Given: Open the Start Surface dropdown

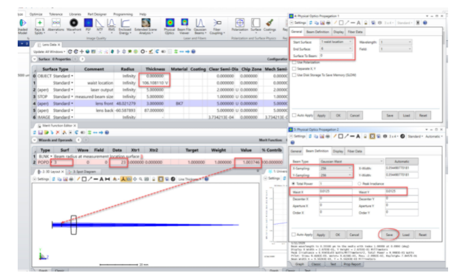Looking at the screenshot, I should click(x=336, y=42).
